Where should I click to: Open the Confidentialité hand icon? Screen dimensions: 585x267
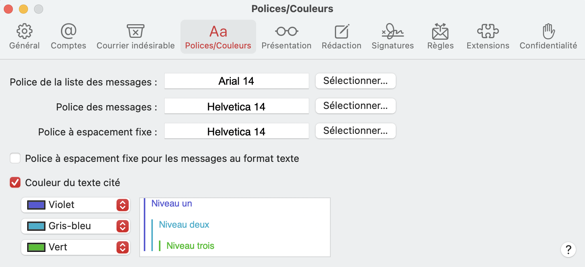548,31
